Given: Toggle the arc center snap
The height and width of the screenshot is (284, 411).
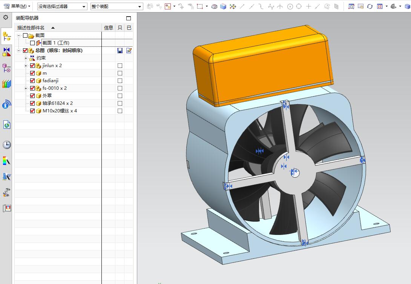Looking at the screenshot, I should point(290,6).
